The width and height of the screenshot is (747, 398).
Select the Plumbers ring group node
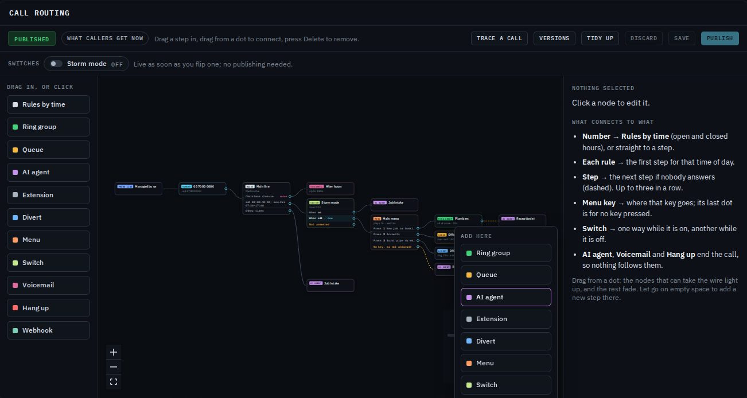pyautogui.click(x=458, y=221)
